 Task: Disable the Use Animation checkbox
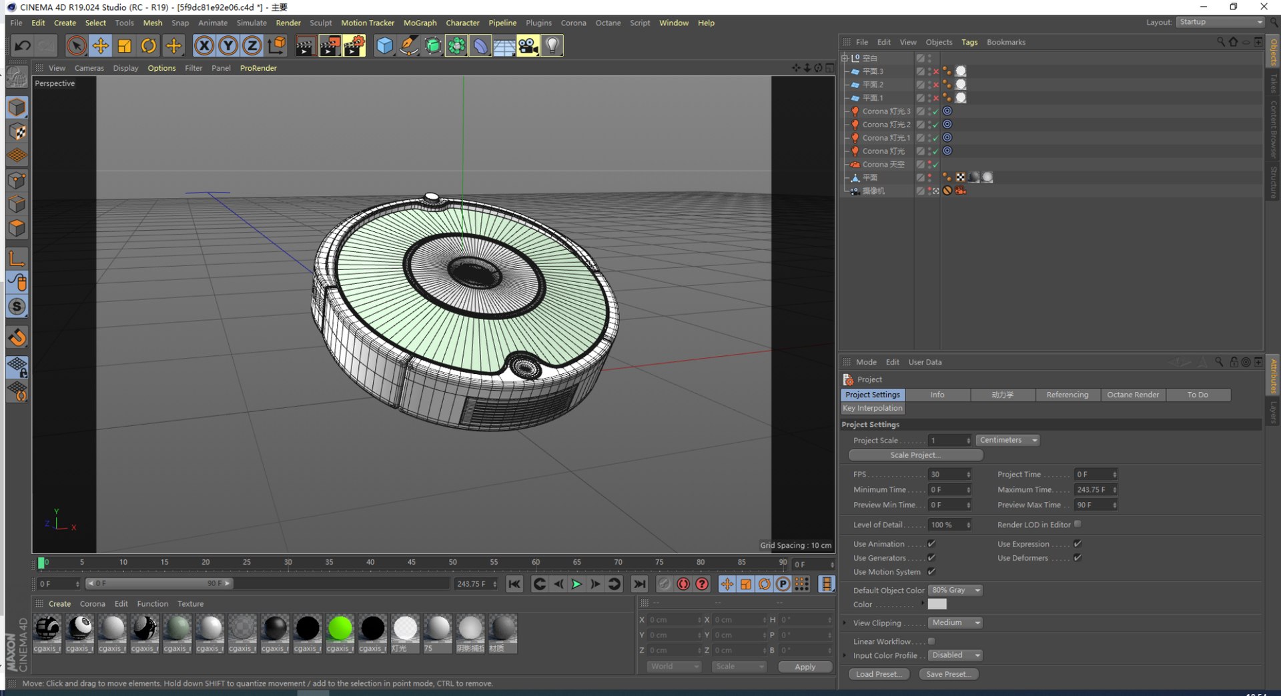(931, 544)
